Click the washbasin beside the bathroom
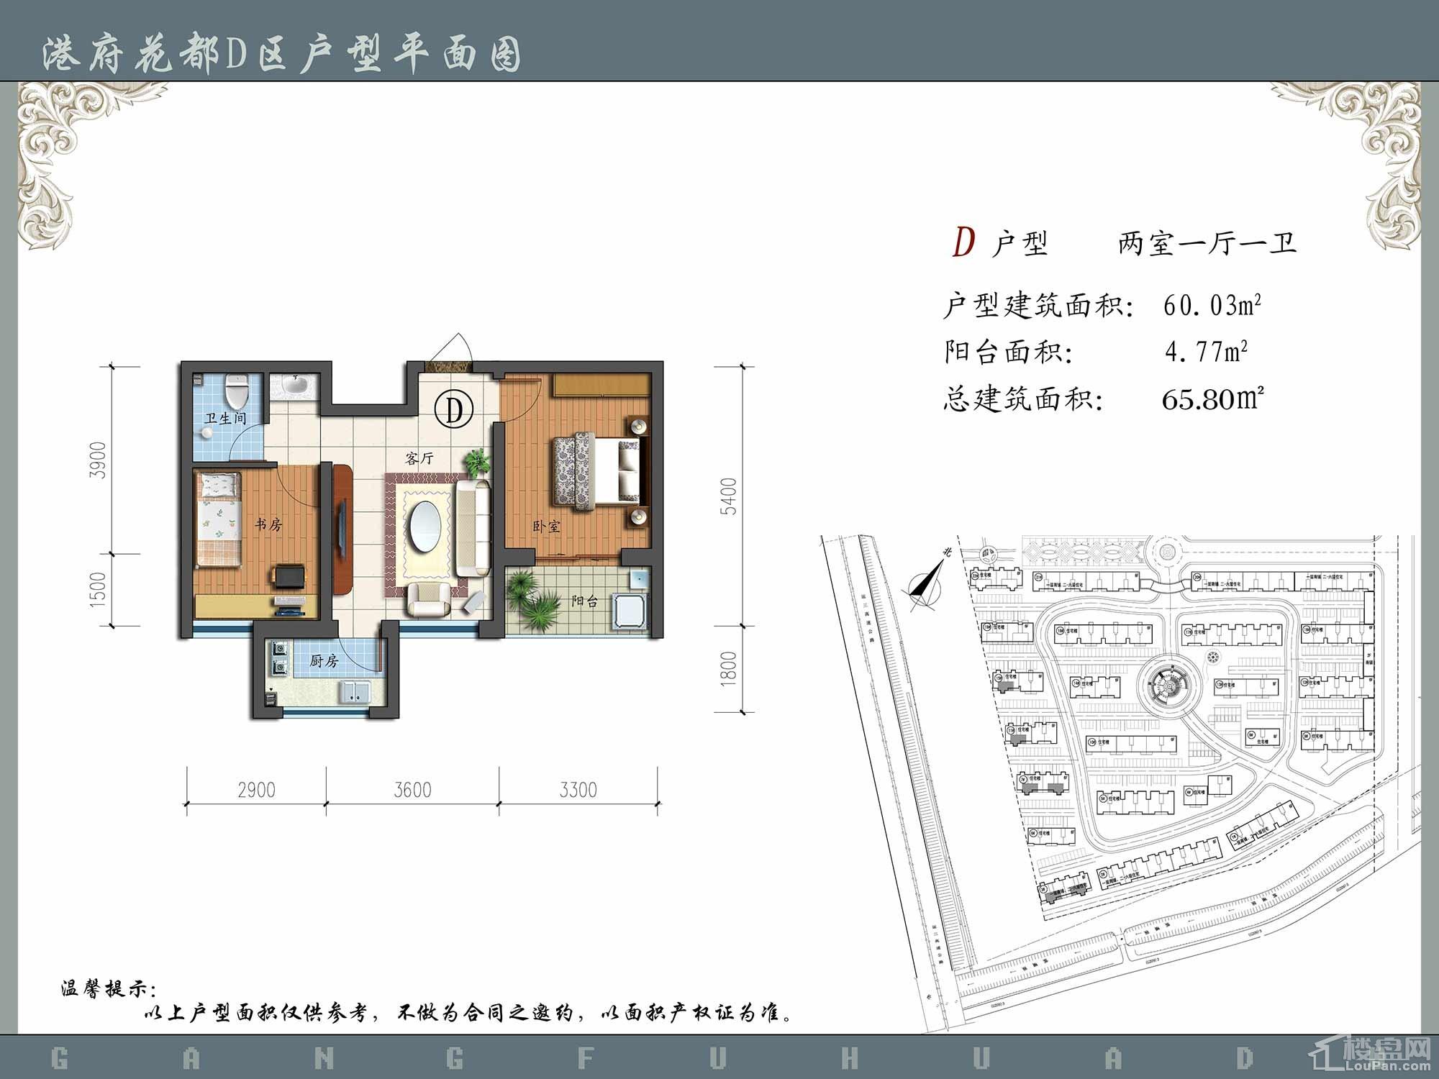 pos(296,386)
